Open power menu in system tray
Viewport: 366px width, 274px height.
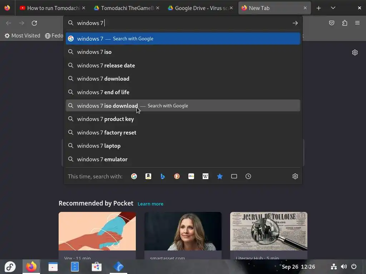pyautogui.click(x=354, y=267)
